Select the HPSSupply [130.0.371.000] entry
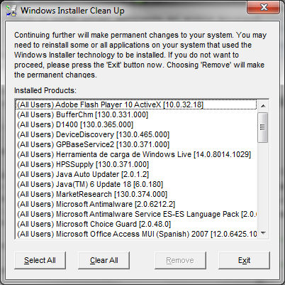 [x=136, y=164]
